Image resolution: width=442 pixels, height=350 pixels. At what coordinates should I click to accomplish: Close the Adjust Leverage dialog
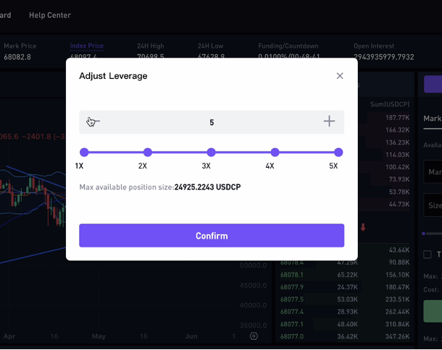(x=340, y=76)
